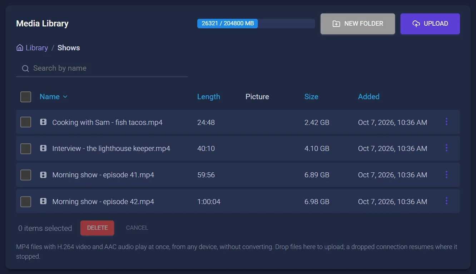Viewport: 476px width, 274px height.
Task: Click the magnifier icon in the search field
Action: click(25, 68)
